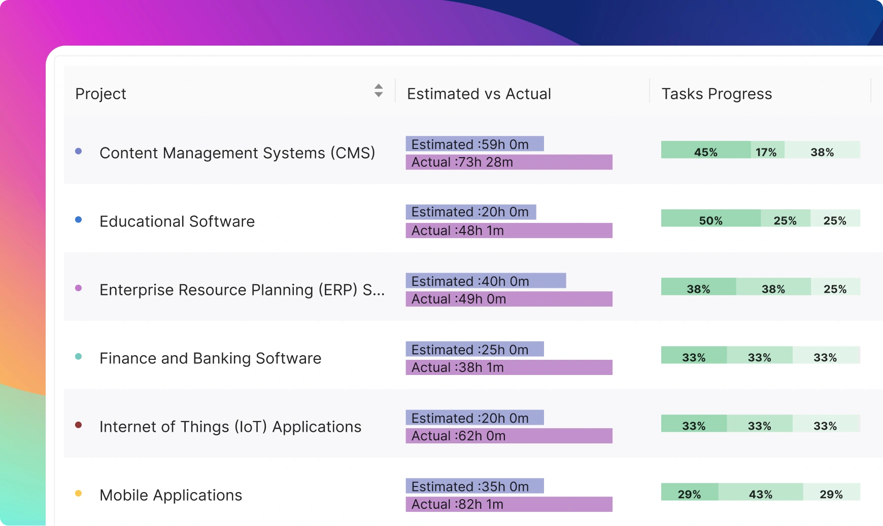883x526 pixels.
Task: Click the pink dot beside Enterprise Resource Planning
Action: click(x=78, y=288)
